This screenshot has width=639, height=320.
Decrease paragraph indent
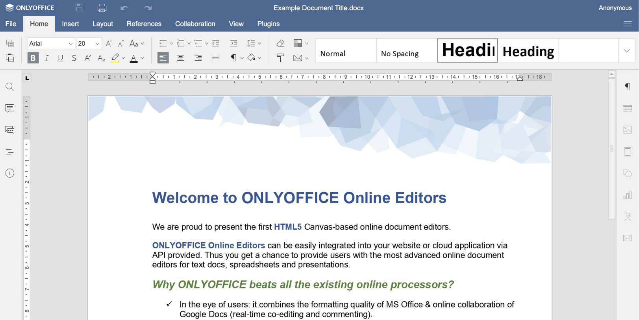[216, 43]
